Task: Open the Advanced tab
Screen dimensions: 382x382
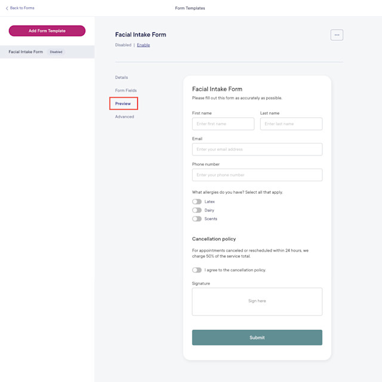Action: [125, 117]
